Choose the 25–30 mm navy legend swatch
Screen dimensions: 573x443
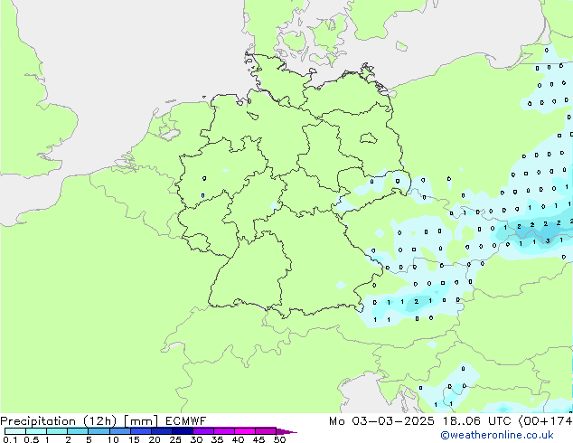coord(182,431)
